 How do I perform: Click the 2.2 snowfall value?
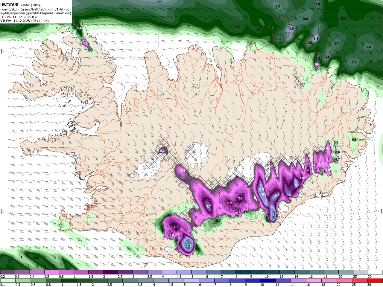point(230,203)
